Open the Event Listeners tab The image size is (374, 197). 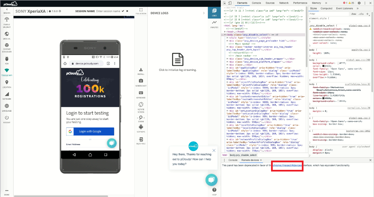(x=344, y=8)
